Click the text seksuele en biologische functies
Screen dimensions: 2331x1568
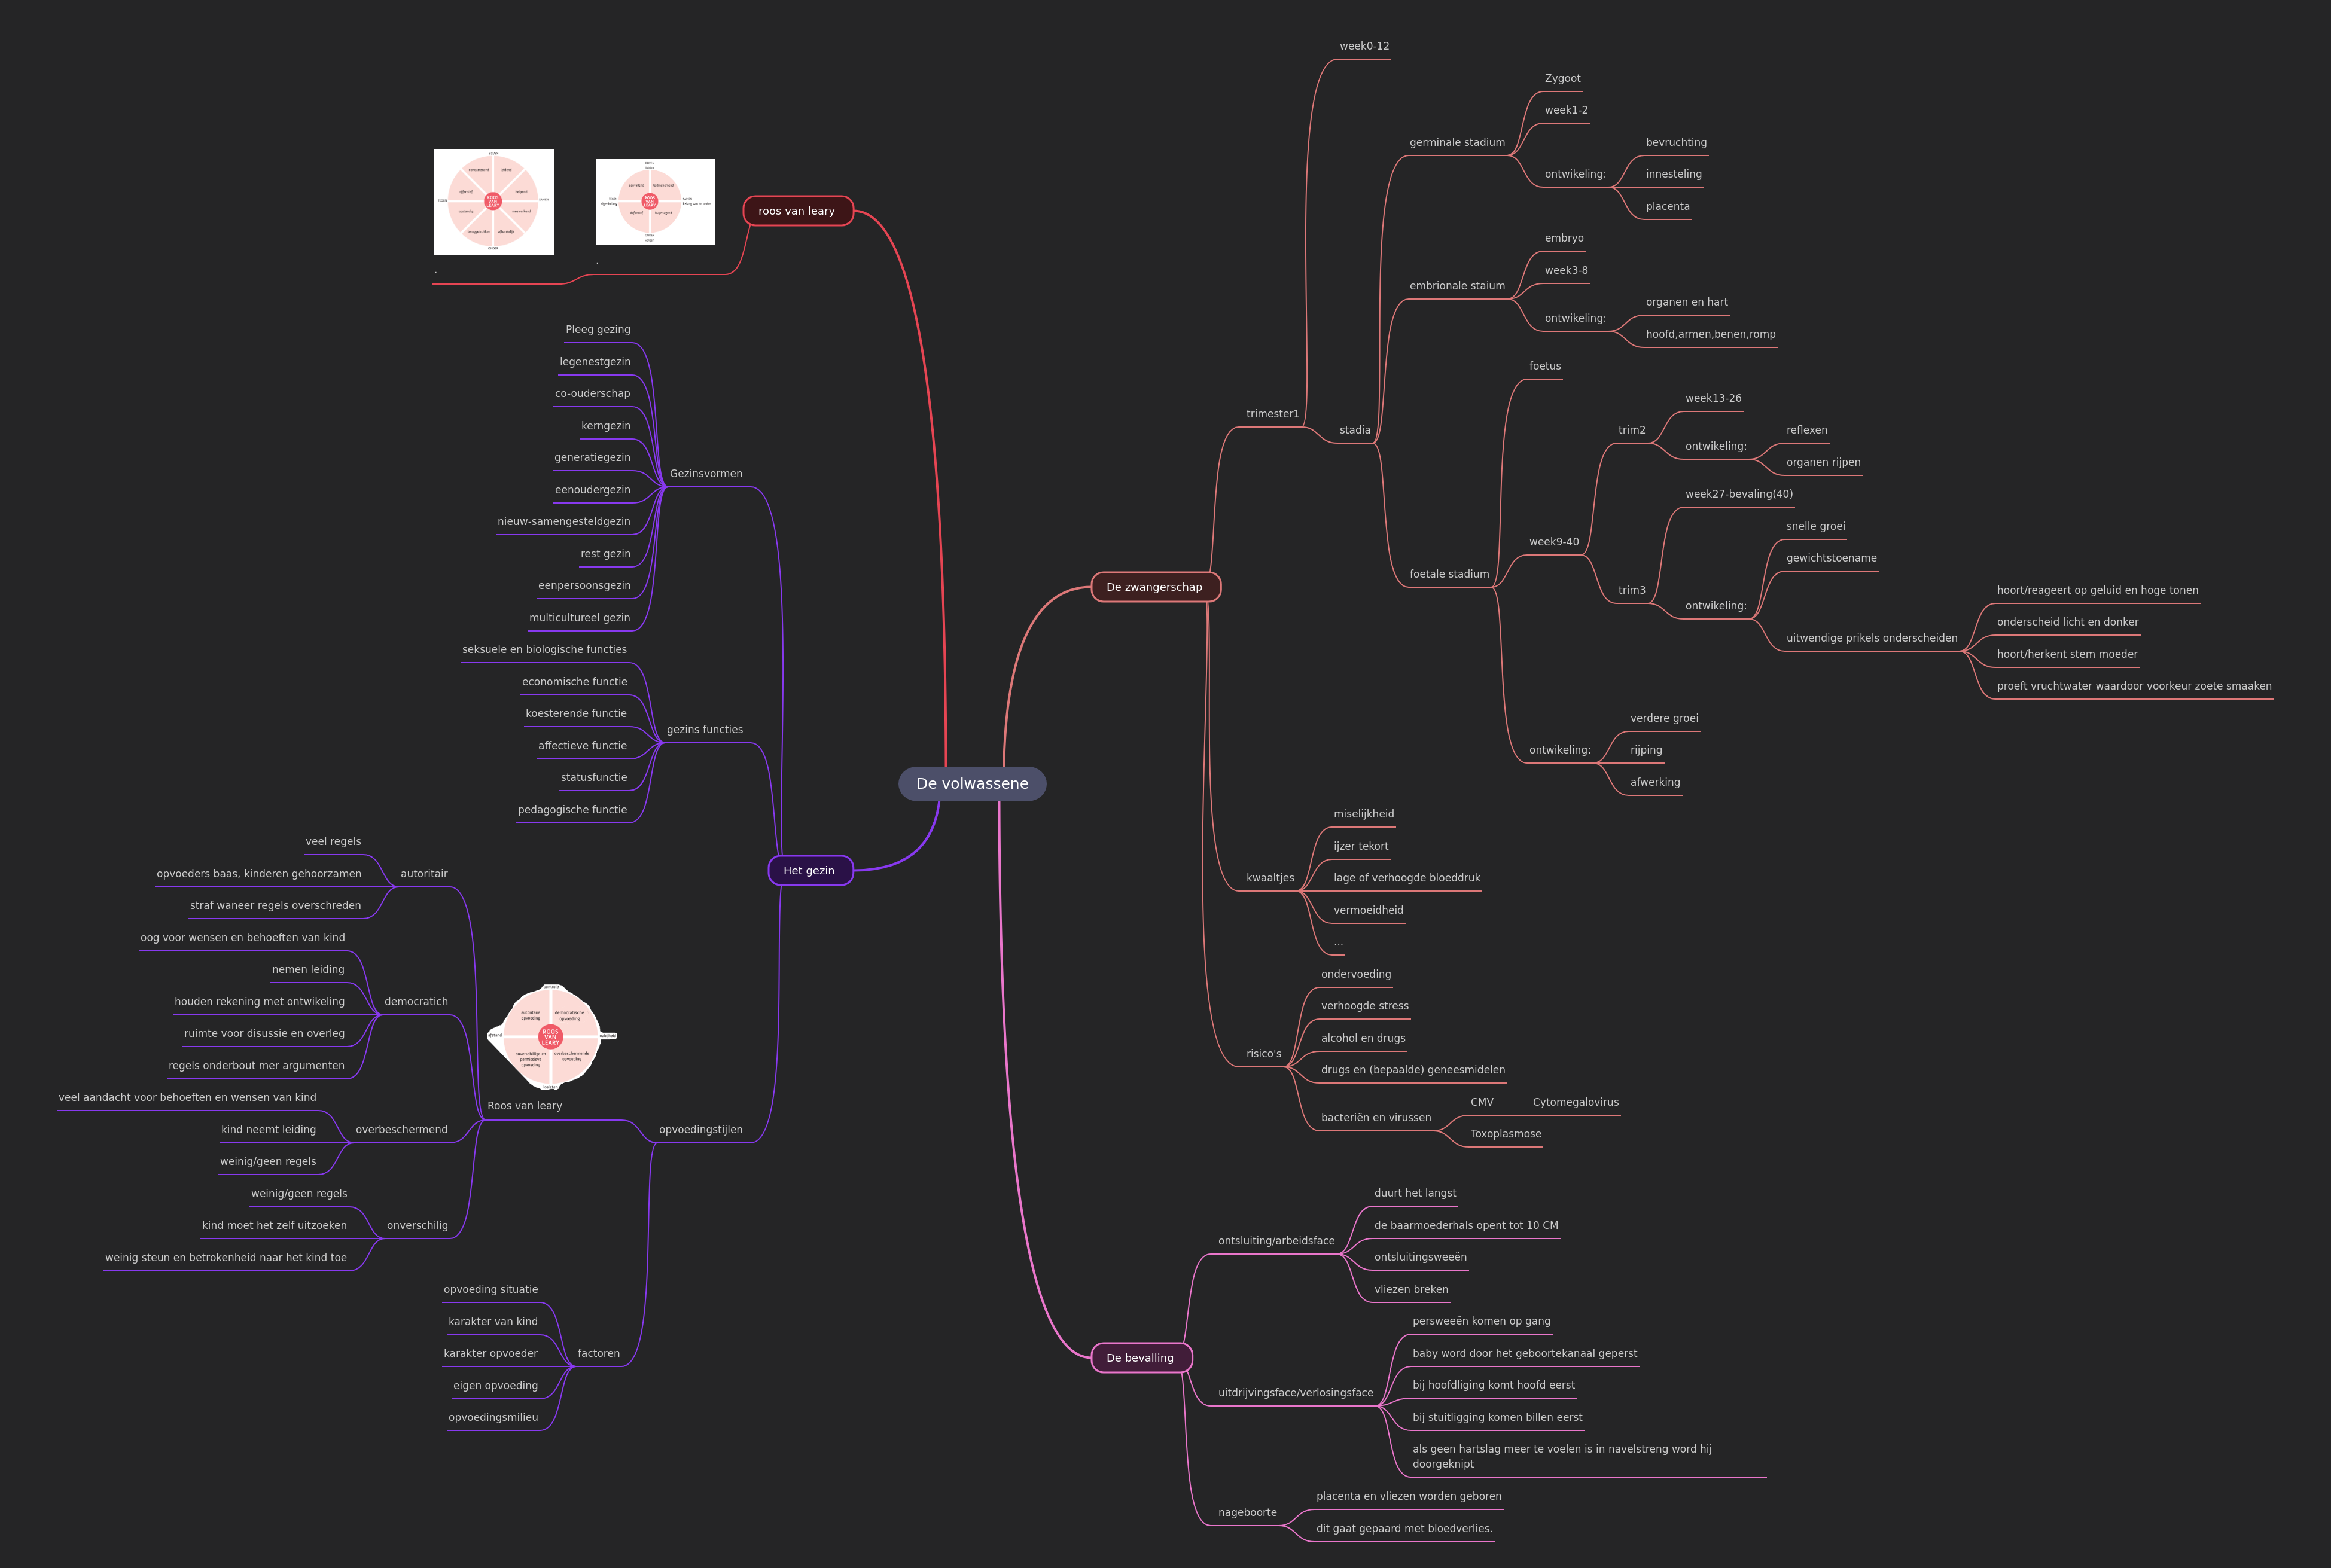545,650
